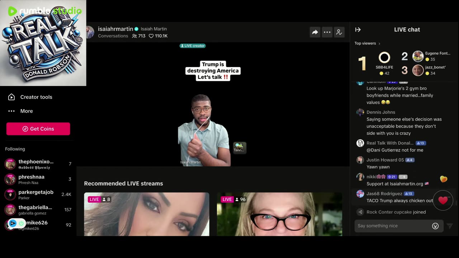459x258 pixels.
Task: Click the send message arrow icon
Action: click(450, 226)
